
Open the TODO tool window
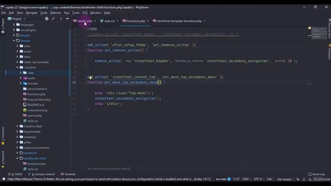click(x=16, y=174)
